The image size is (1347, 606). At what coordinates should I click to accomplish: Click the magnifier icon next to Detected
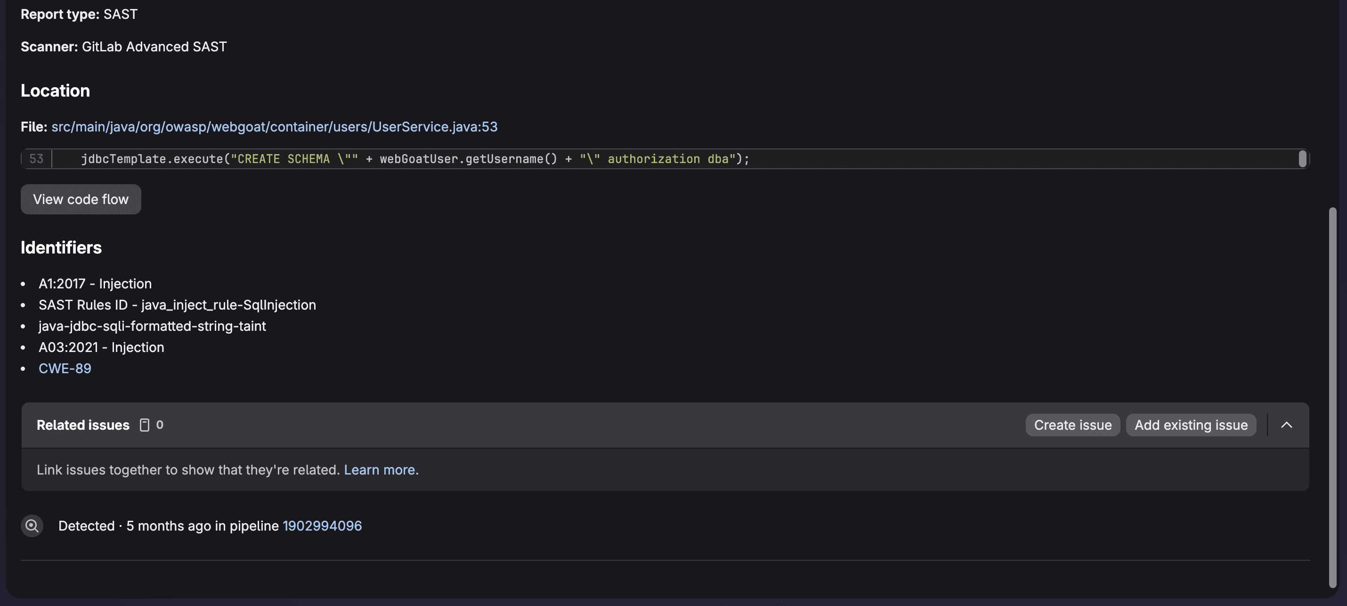(32, 526)
